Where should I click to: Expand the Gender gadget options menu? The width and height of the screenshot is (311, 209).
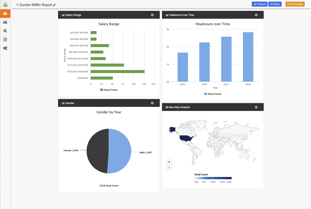point(152,103)
